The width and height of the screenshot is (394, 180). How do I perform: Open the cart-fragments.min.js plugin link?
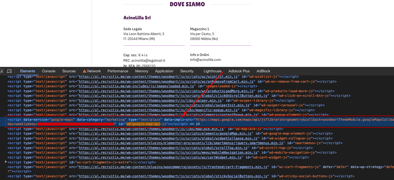pyautogui.click(x=174, y=167)
